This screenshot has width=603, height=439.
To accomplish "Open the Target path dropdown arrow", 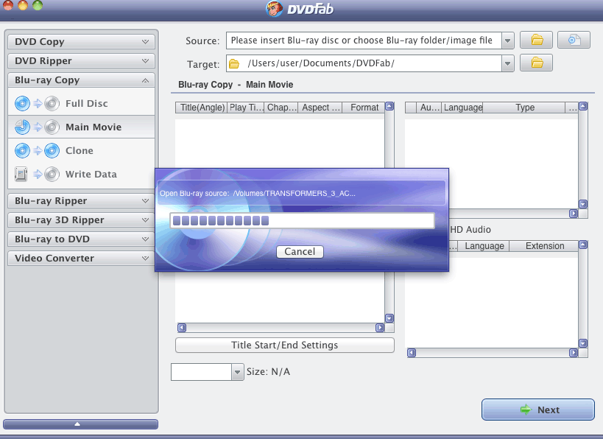I will (x=507, y=63).
